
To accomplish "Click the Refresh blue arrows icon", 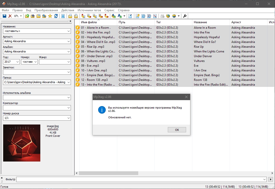I will pyautogui.click(x=56, y=16).
